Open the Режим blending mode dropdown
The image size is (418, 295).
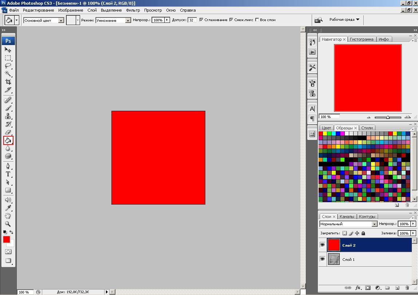pos(128,20)
